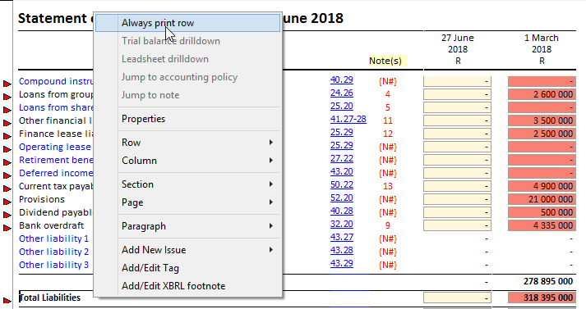Screen dimensions: 586x309
Task: Click note number 13 for Current tax
Action: (388, 186)
